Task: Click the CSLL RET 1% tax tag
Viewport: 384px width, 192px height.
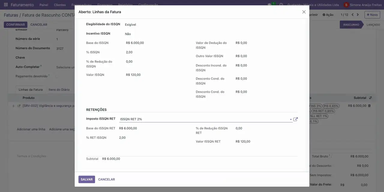Action: pos(318,116)
